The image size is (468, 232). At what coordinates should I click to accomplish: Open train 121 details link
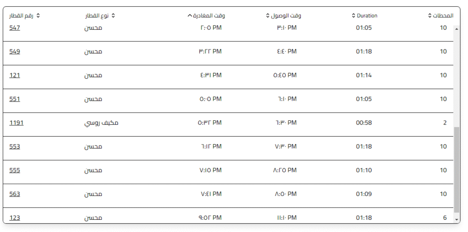click(15, 75)
